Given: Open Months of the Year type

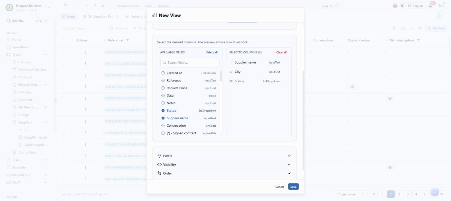Looking at the screenshot, I should click(x=32, y=70).
